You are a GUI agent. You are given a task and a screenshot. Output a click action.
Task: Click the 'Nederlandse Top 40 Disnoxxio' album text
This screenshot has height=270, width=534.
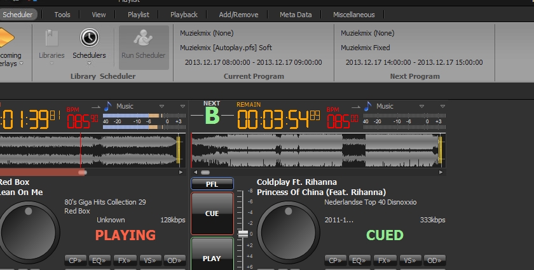click(370, 202)
